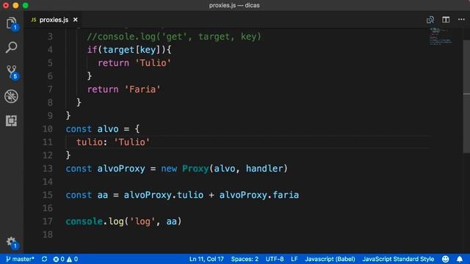Minimize window with yellow button
470x264 pixels.
pos(15,5)
